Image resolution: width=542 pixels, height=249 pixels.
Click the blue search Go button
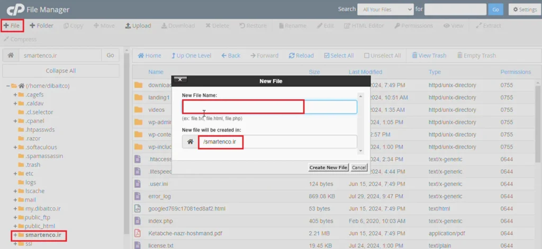[x=495, y=9]
